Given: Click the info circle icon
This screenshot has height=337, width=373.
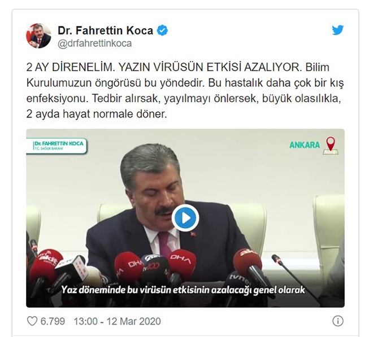Looking at the screenshot, I should point(338,321).
